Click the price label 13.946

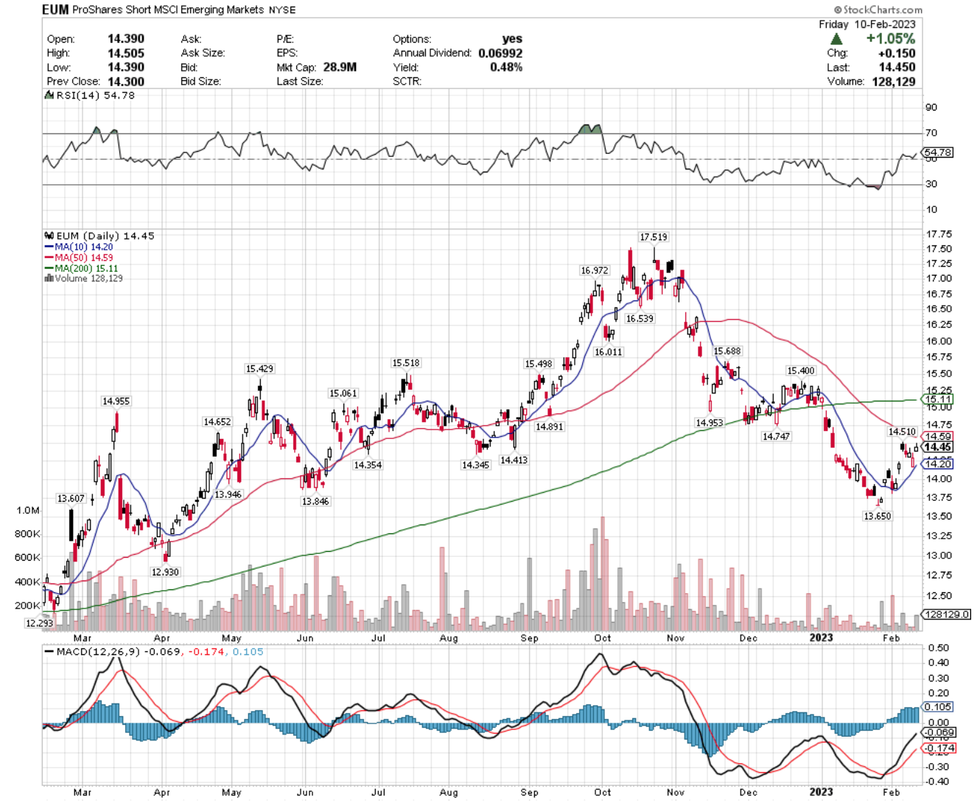point(228,494)
